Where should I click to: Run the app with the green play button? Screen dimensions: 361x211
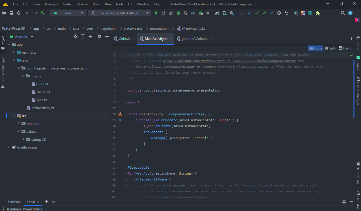[156, 13]
